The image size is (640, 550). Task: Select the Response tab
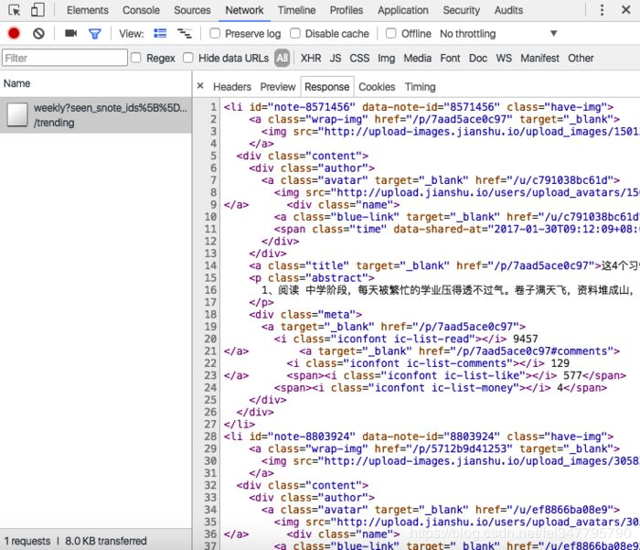click(327, 87)
